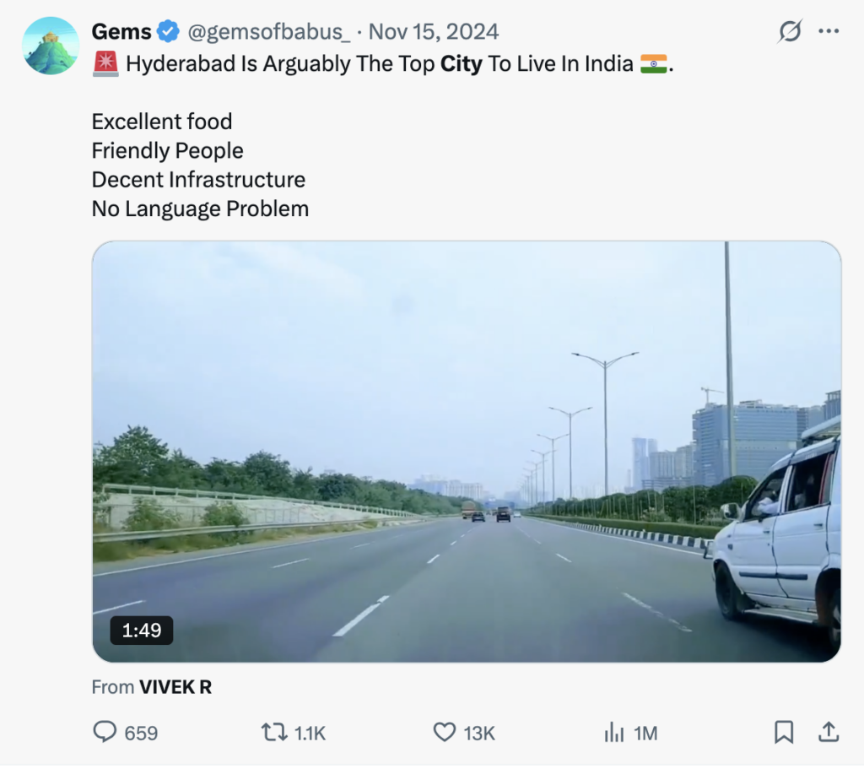Click the India flag emoji
Image resolution: width=864 pixels, height=769 pixels.
(x=653, y=64)
